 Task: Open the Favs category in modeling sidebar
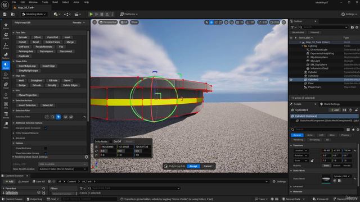6,26
